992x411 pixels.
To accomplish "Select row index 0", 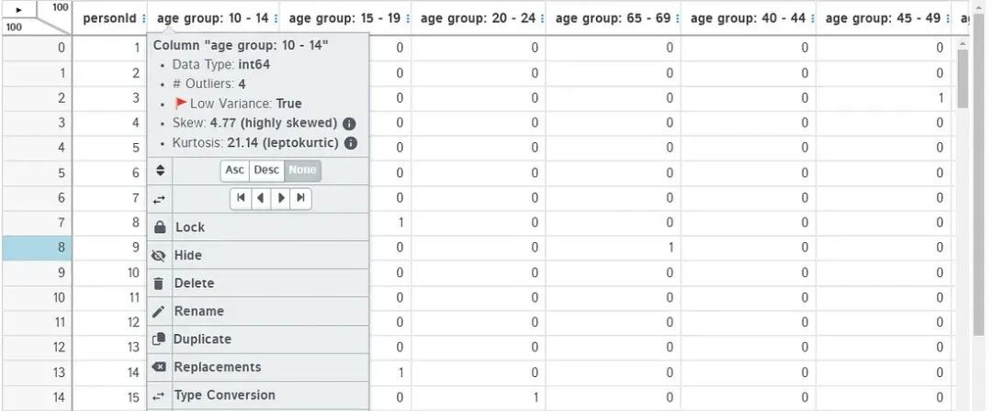I will (38, 48).
